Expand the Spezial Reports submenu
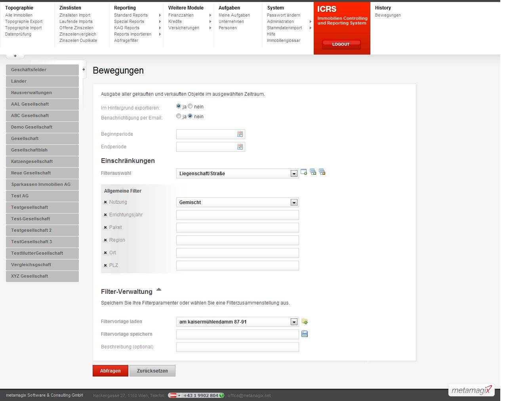The width and height of the screenshot is (507, 401). coord(160,22)
